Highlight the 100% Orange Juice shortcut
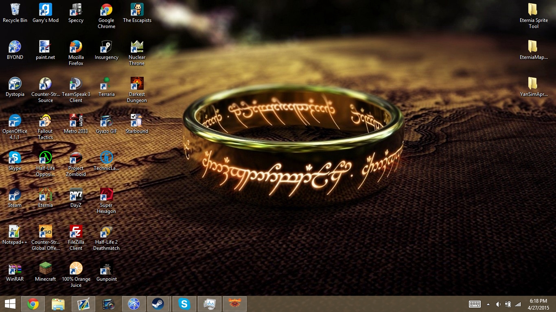This screenshot has height=312, width=556. [x=76, y=275]
